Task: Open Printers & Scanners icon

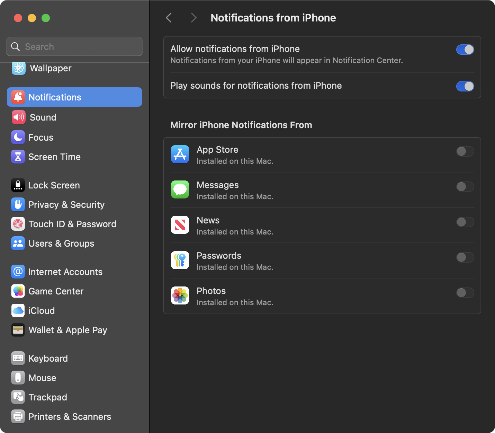Action: [x=18, y=416]
